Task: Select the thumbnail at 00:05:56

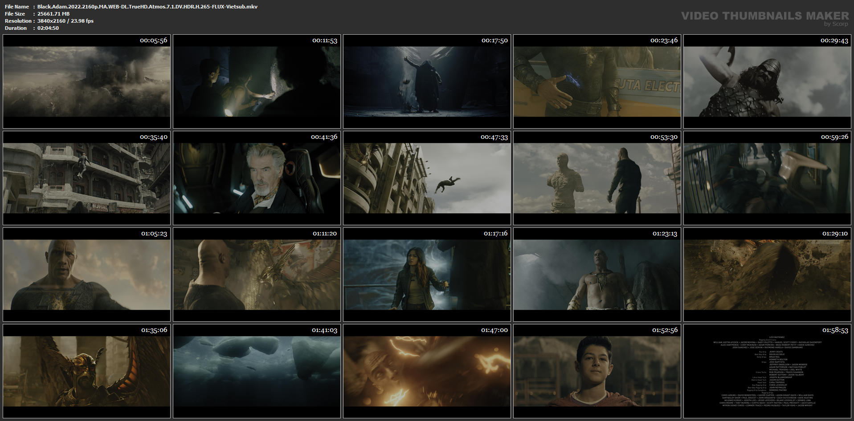Action: [86, 81]
